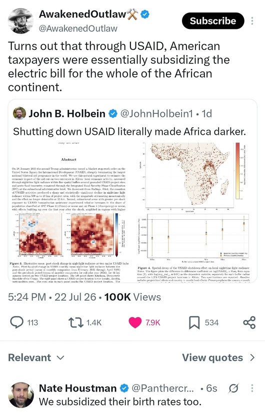Toggle the pink heart like icon
Screen dimensions: 265x419
click(x=135, y=323)
